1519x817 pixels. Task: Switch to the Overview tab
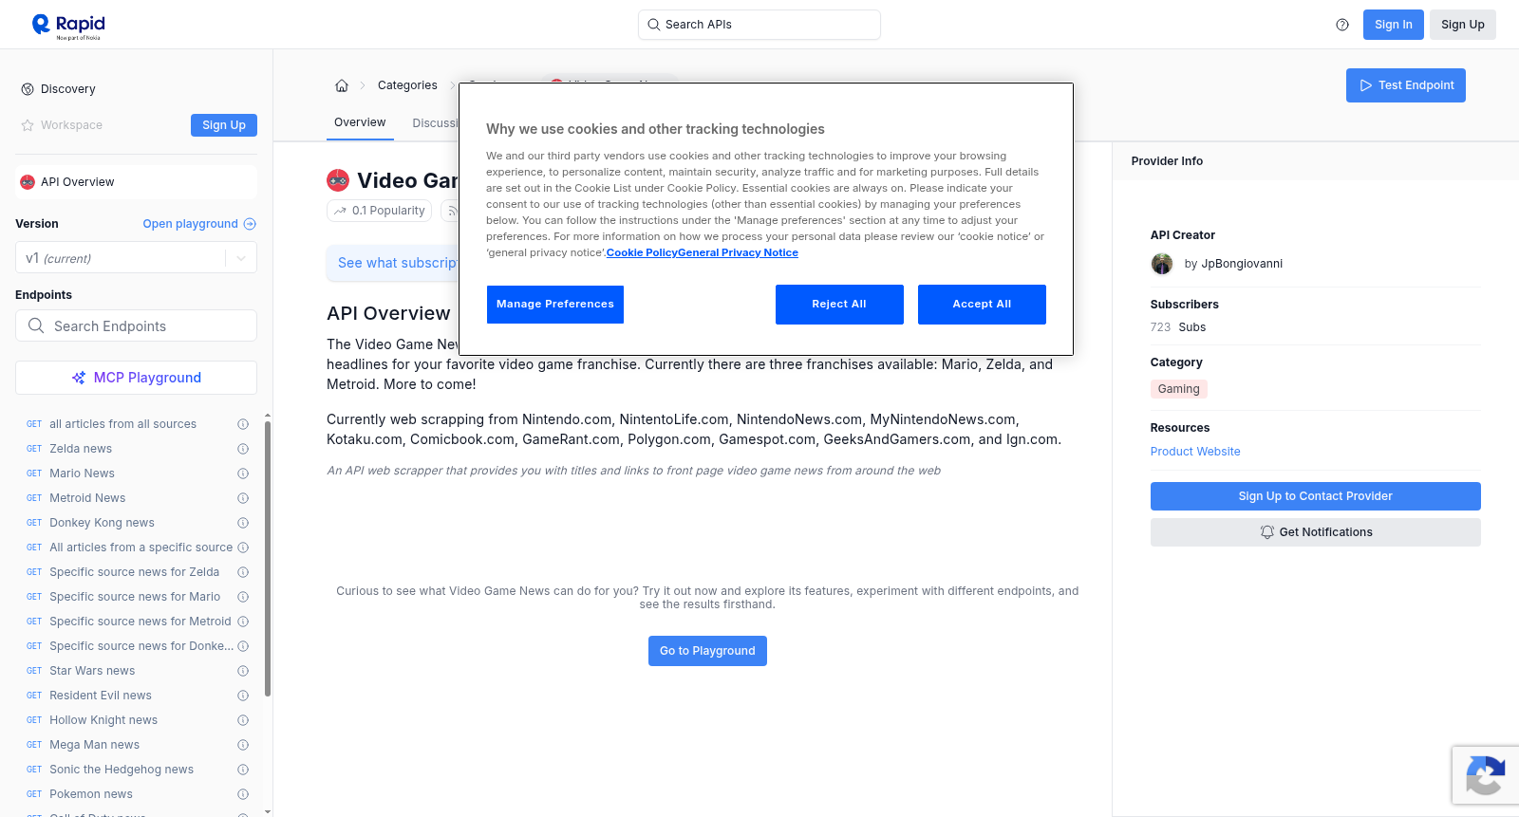pos(360,122)
